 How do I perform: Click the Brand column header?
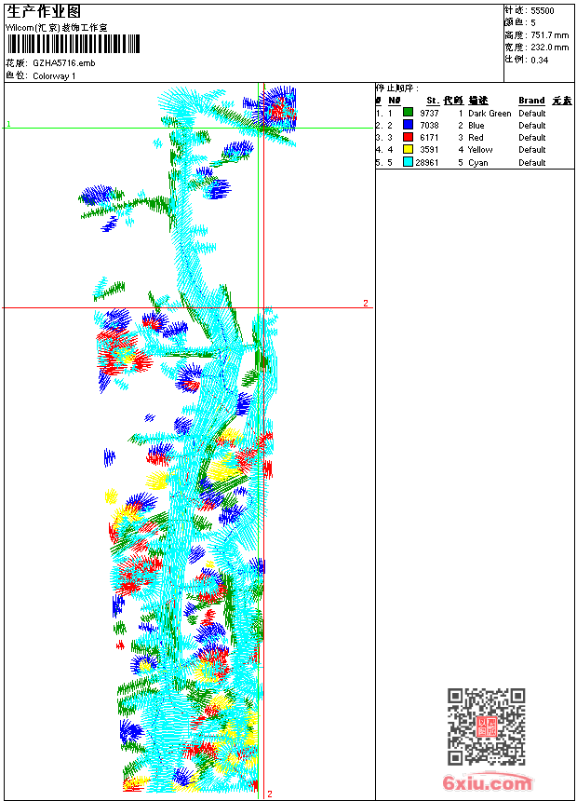click(531, 101)
